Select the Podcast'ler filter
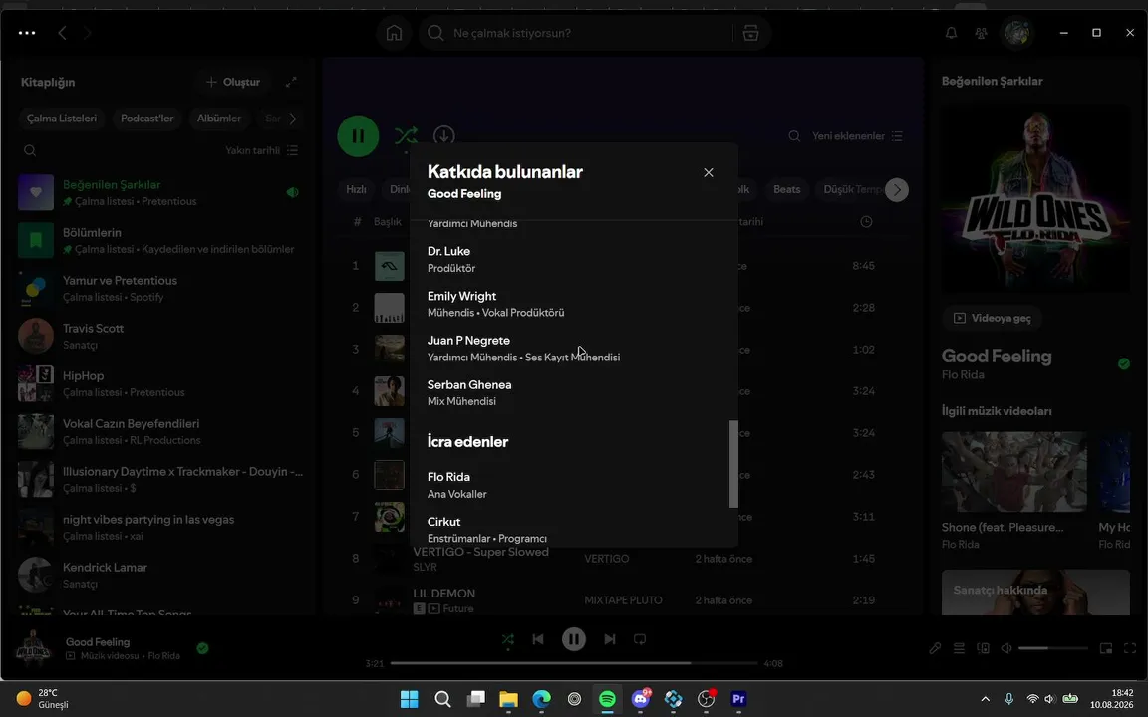 pyautogui.click(x=147, y=119)
